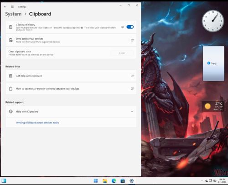
Task: Open the date and time in the taskbar
Action: (222, 181)
